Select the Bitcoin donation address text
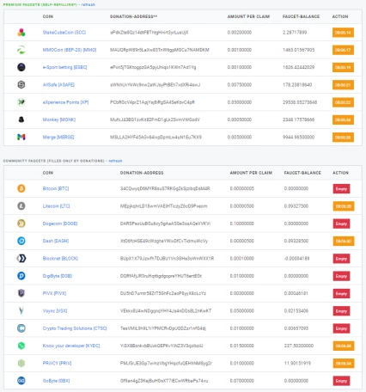366x392 pixels. [165, 188]
